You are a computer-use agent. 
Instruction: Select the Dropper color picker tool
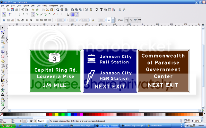[3, 109]
